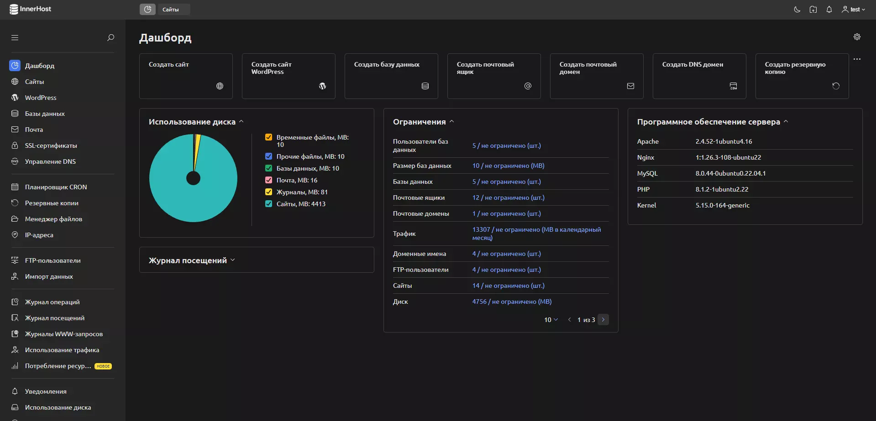The width and height of the screenshot is (876, 421).
Task: Open notifications bell in top bar
Action: pos(829,9)
